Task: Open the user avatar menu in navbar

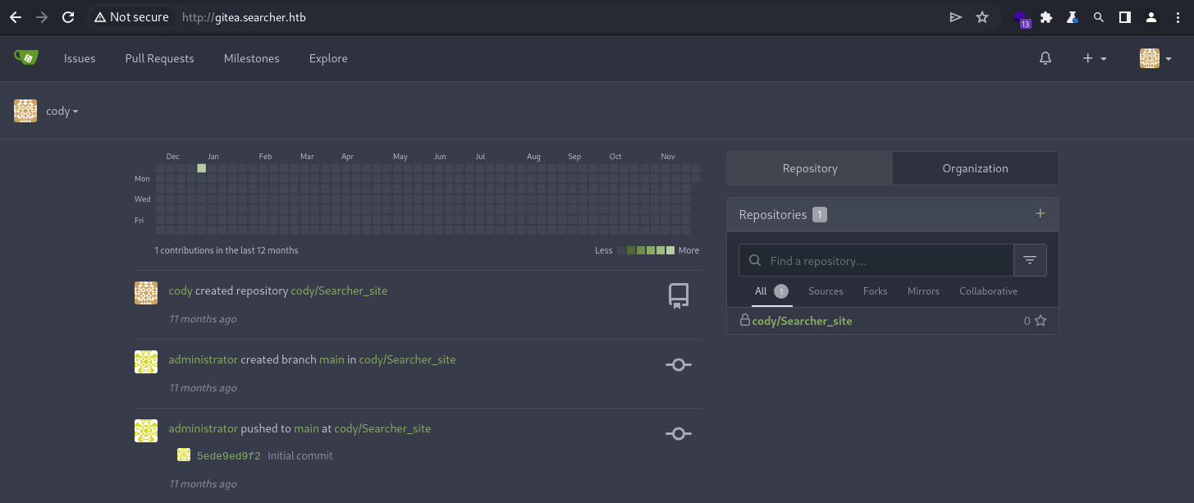Action: [x=1155, y=58]
